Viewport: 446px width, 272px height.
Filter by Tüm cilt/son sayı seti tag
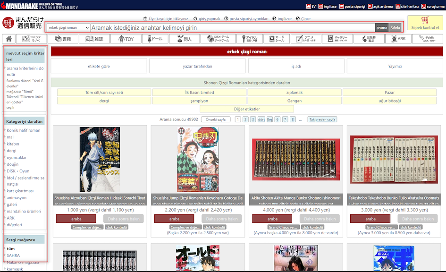point(104,93)
